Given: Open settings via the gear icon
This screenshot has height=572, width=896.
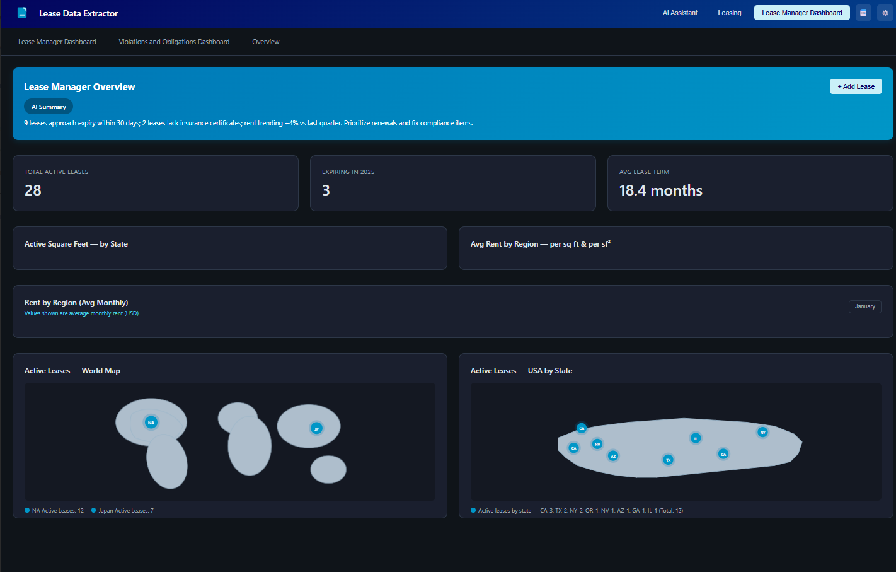Looking at the screenshot, I should point(885,13).
